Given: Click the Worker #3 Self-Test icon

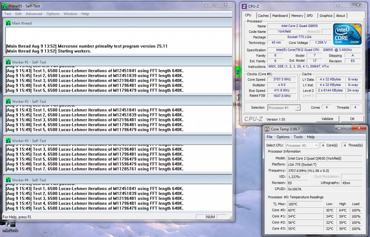Looking at the screenshot, I should [x=8, y=141].
